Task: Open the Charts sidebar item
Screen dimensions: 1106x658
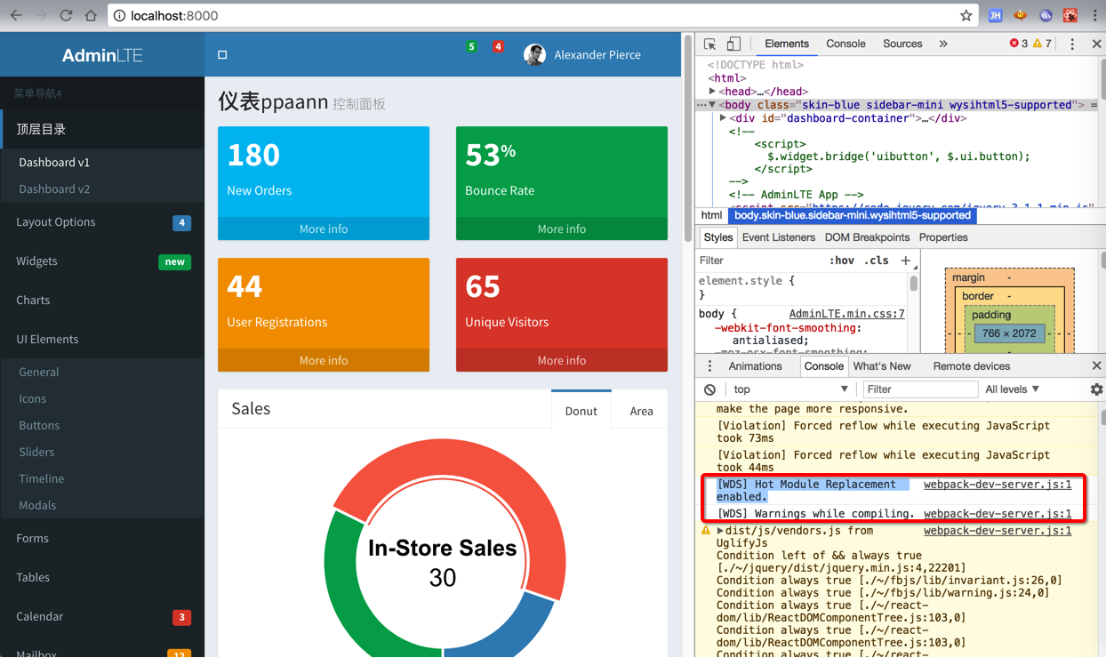Action: (102, 301)
